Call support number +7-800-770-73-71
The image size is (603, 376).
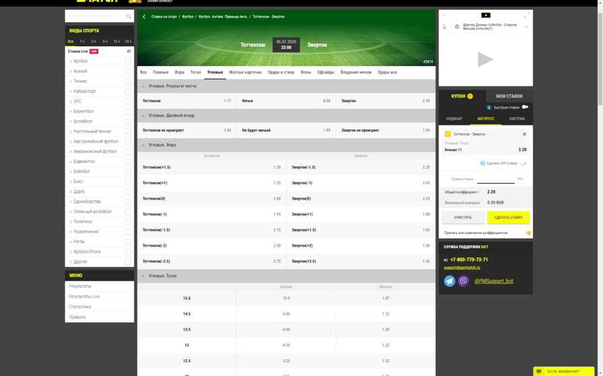(x=469, y=260)
